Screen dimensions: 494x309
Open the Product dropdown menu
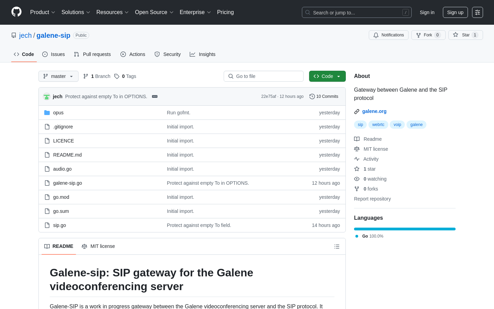coord(43,12)
